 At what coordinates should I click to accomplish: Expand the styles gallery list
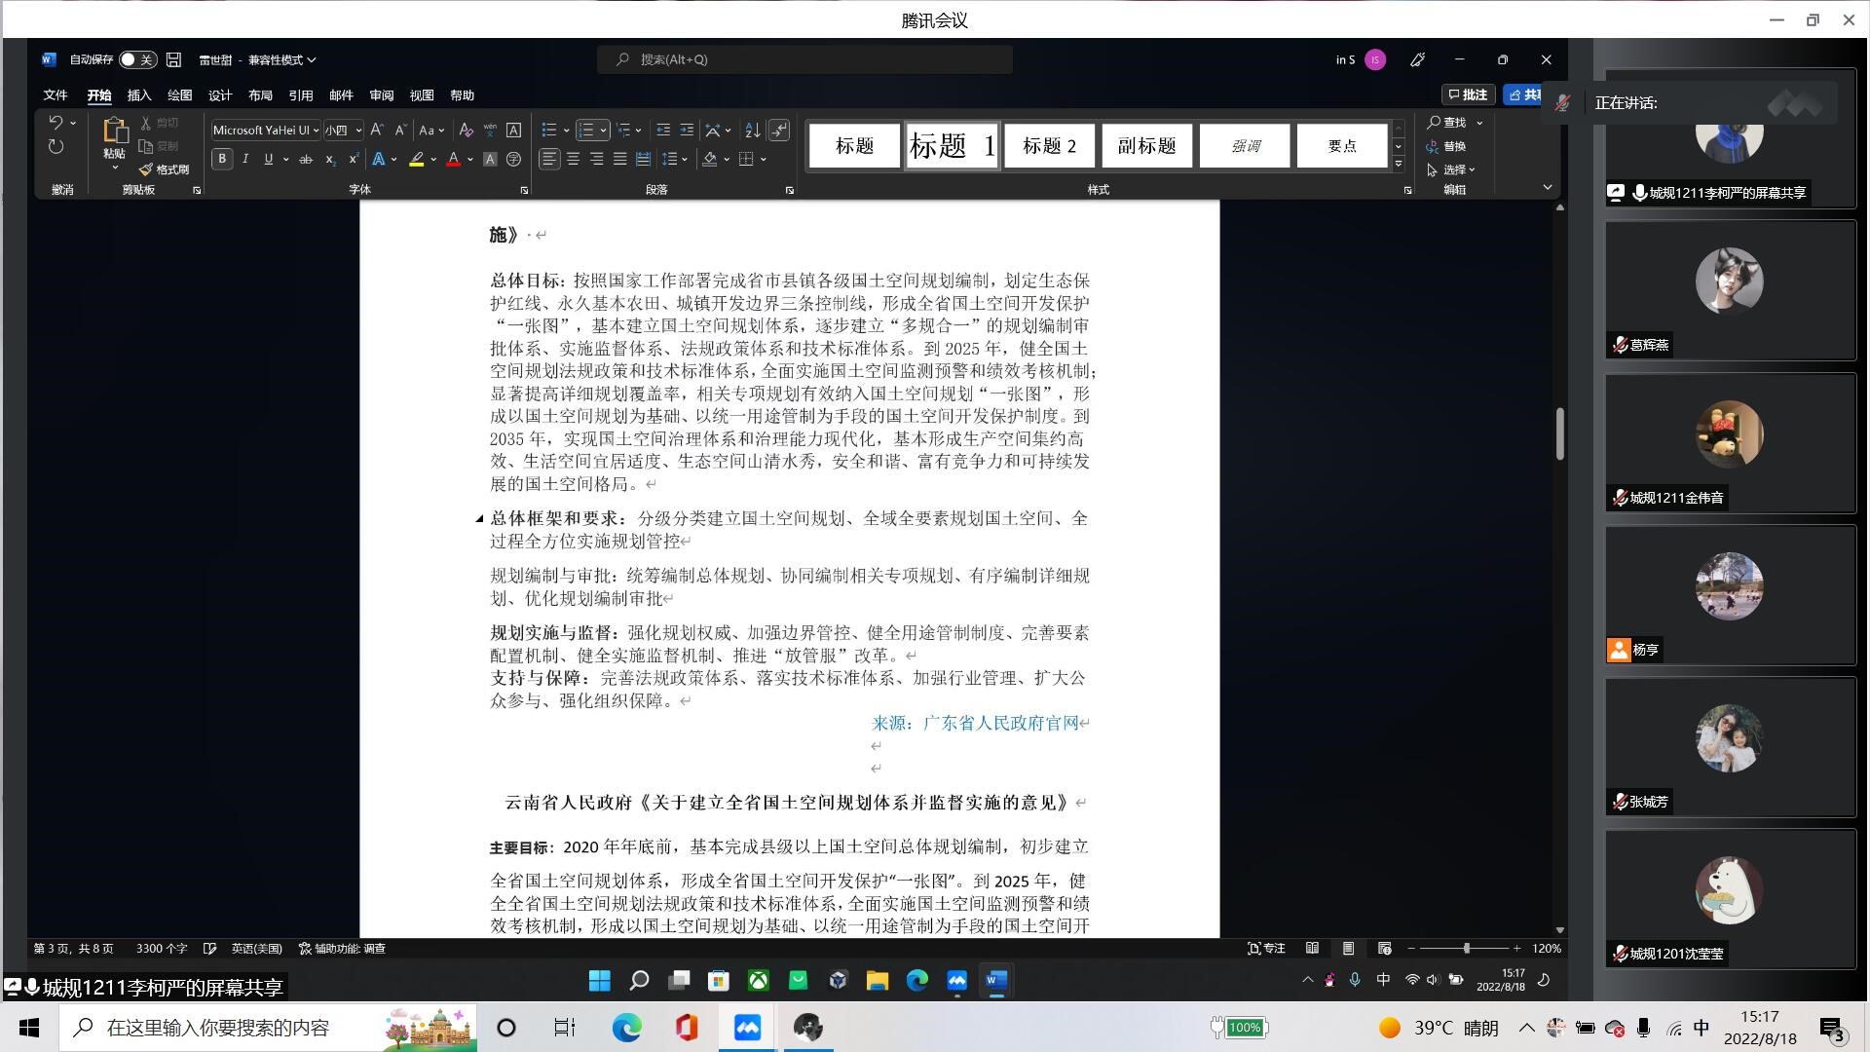(x=1399, y=164)
